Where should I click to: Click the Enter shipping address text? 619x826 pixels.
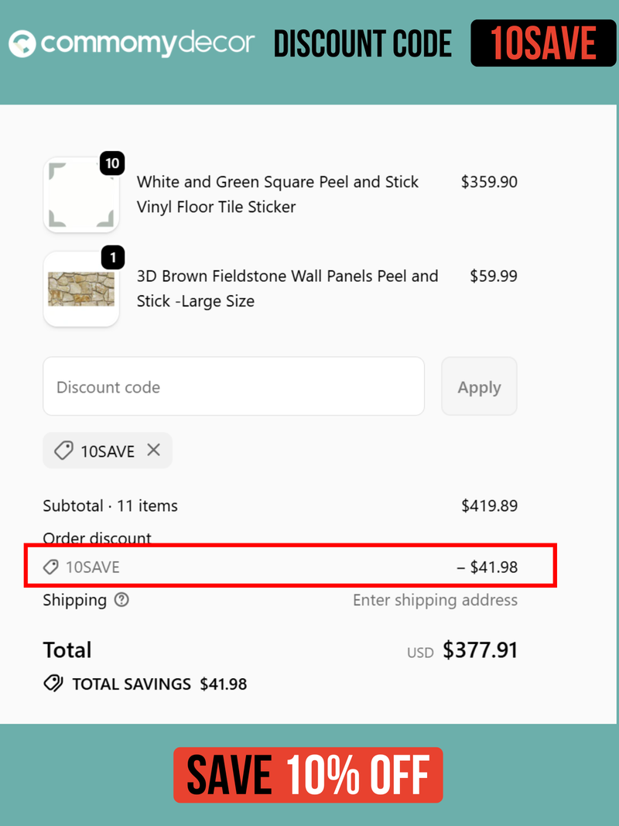tap(435, 600)
